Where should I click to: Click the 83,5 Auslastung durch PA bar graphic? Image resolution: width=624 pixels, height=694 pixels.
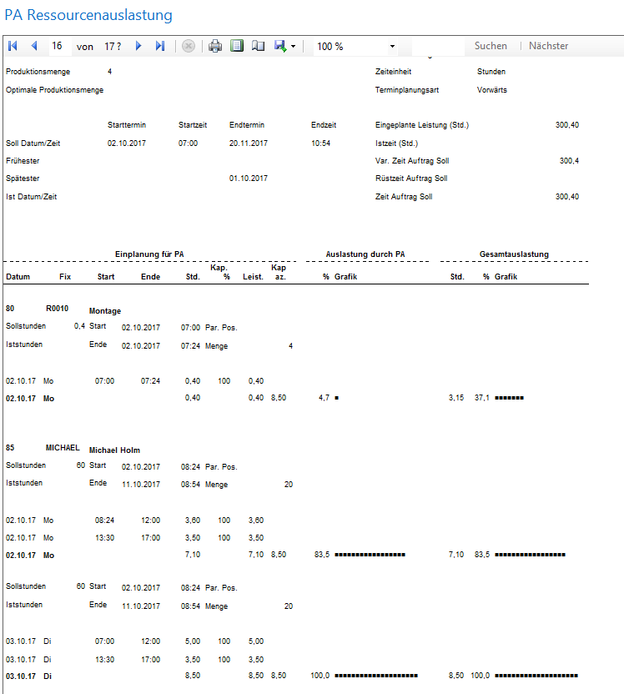370,555
